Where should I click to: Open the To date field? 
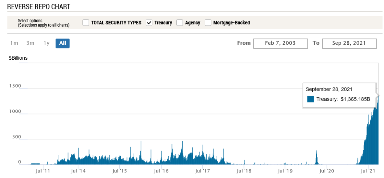click(349, 43)
